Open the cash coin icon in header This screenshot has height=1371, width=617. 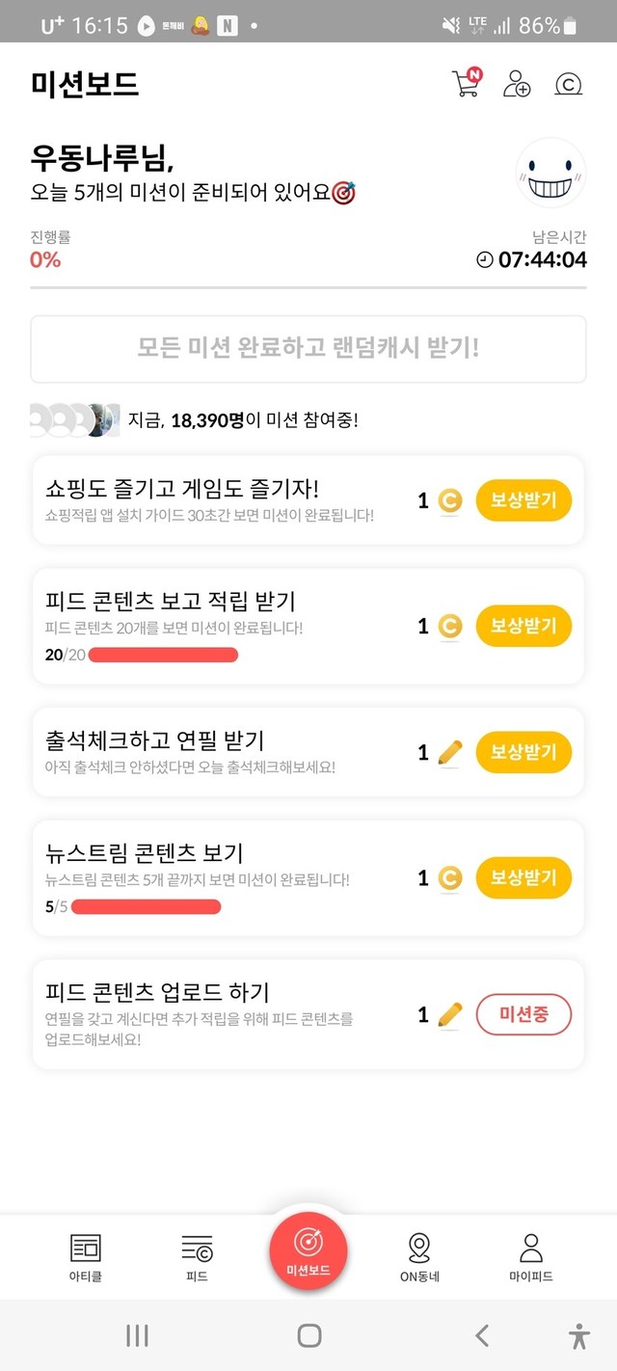569,84
